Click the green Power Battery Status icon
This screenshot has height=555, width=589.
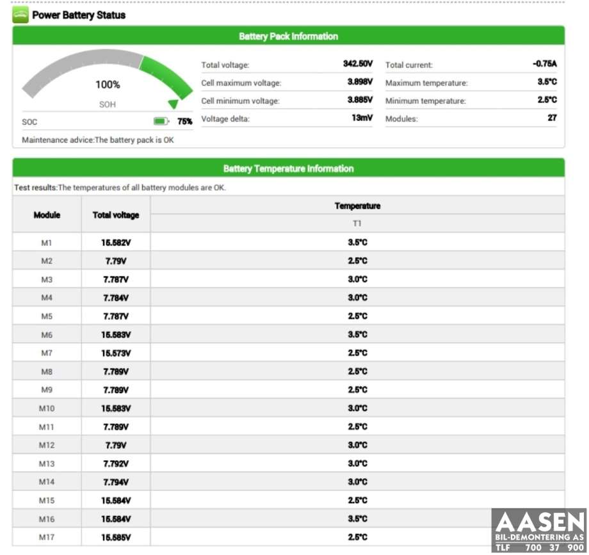point(20,15)
